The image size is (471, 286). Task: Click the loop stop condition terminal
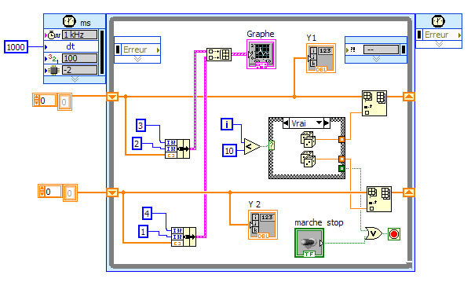(x=394, y=234)
